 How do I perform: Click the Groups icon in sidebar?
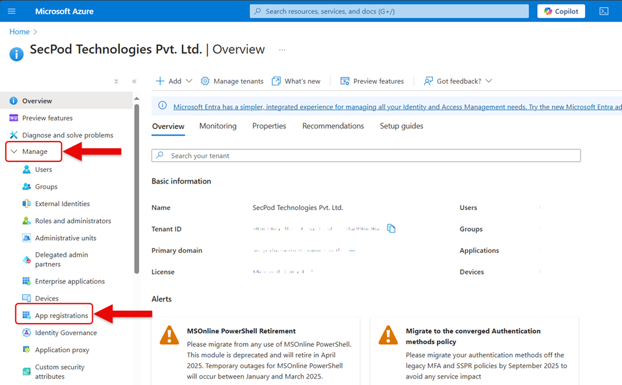click(x=26, y=186)
